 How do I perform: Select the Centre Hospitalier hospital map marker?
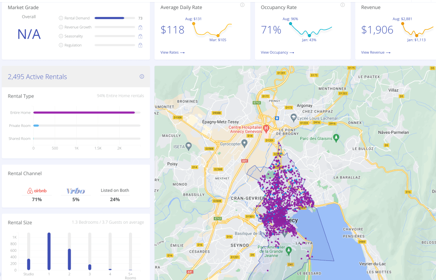pyautogui.click(x=267, y=128)
